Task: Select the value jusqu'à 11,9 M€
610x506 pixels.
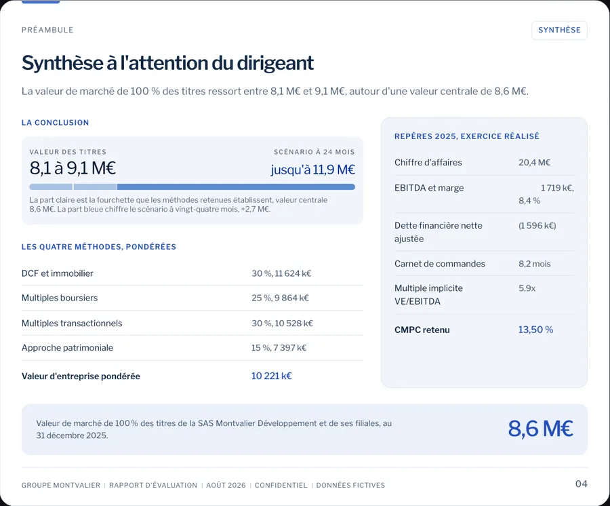Action: (x=312, y=170)
